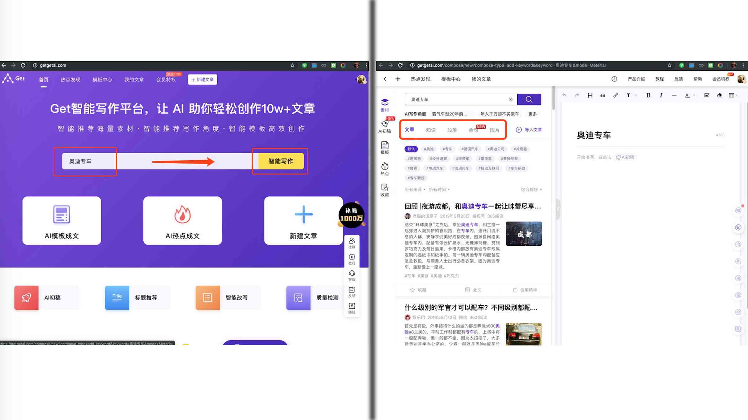Click 智能写作 button on homepage
The image size is (748, 420).
[280, 161]
